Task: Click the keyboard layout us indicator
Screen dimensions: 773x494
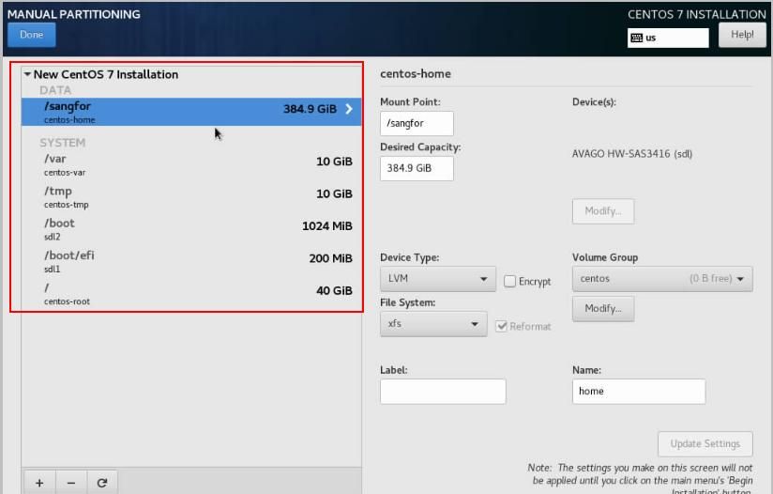Action: coord(668,38)
